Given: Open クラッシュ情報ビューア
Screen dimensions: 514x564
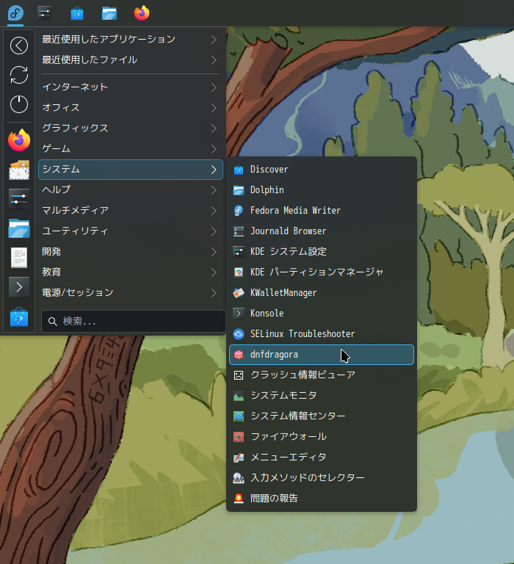Looking at the screenshot, I should click(x=322, y=375).
